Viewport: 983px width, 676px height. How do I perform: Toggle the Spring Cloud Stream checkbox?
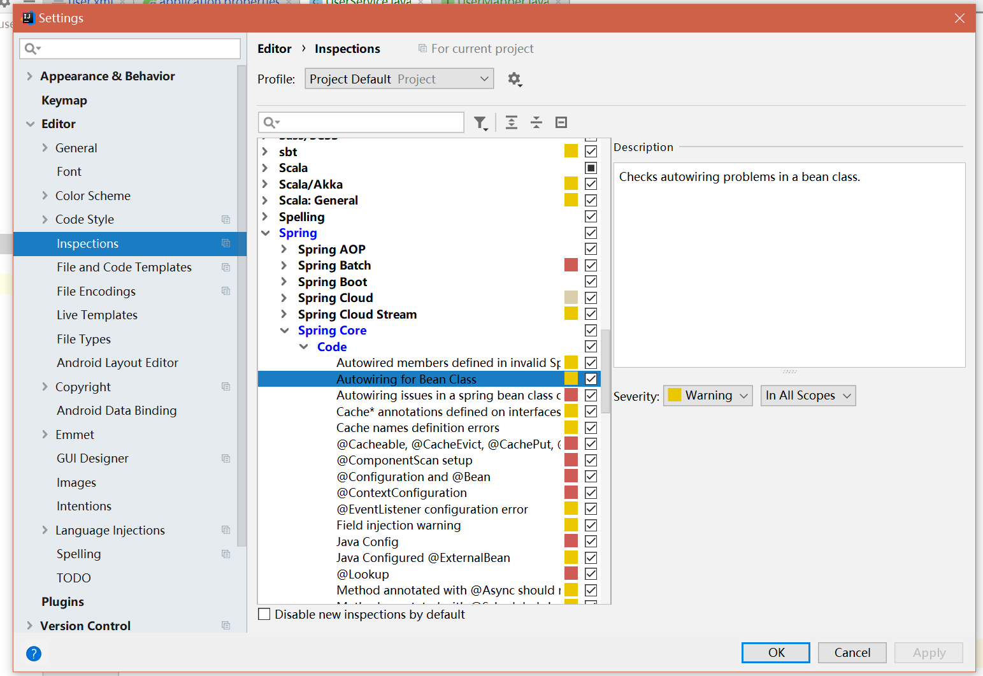(x=591, y=314)
